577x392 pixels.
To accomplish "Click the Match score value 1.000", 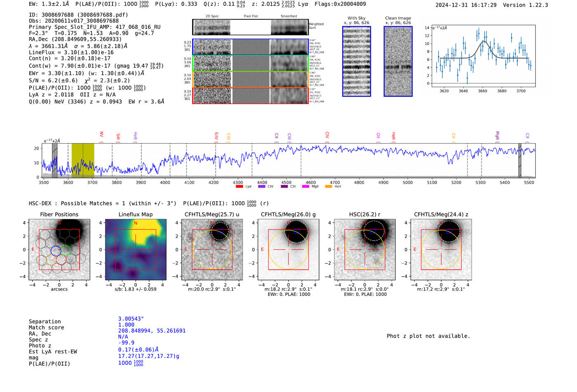I will pos(126,325).
